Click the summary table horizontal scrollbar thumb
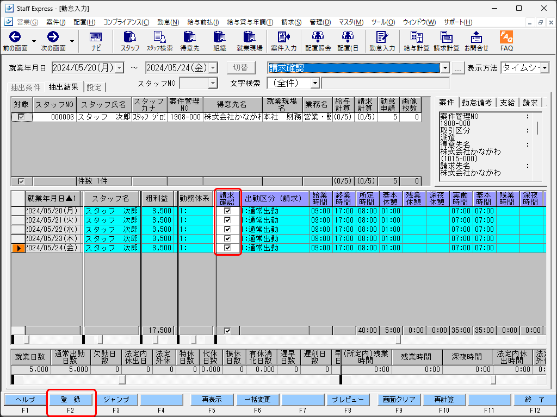 tap(122, 380)
